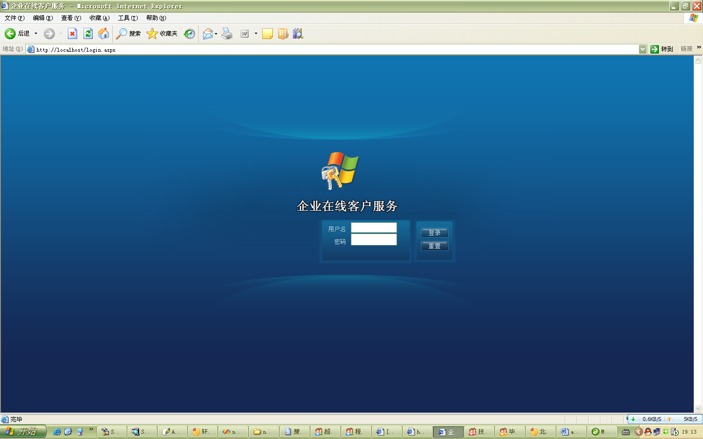Refresh the page with the Refresh icon
The image size is (703, 439).
coord(88,34)
